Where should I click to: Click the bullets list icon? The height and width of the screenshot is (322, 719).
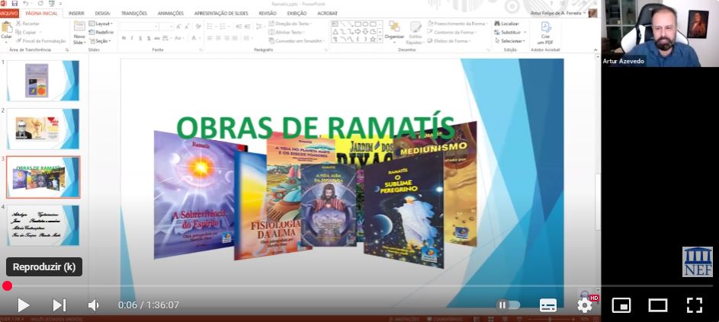click(x=210, y=27)
